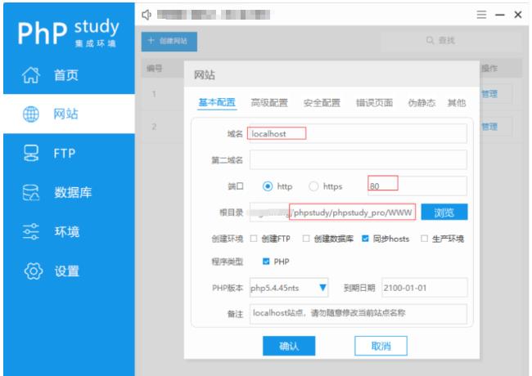Click 管理 link in row 1

(489, 94)
